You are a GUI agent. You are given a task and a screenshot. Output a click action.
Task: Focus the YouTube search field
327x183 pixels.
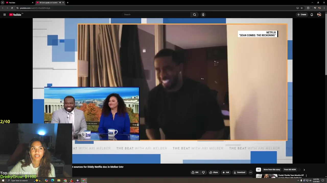pyautogui.click(x=156, y=14)
